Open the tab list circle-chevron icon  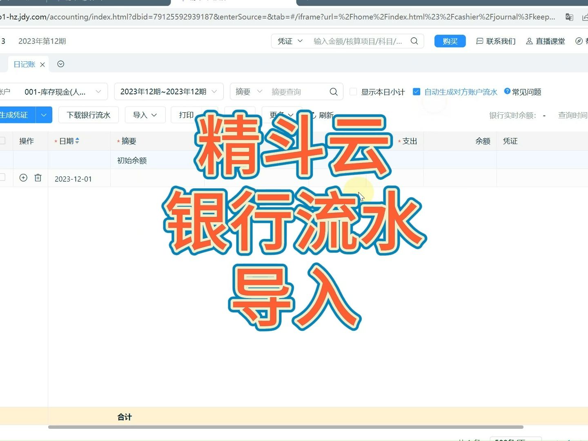click(61, 64)
